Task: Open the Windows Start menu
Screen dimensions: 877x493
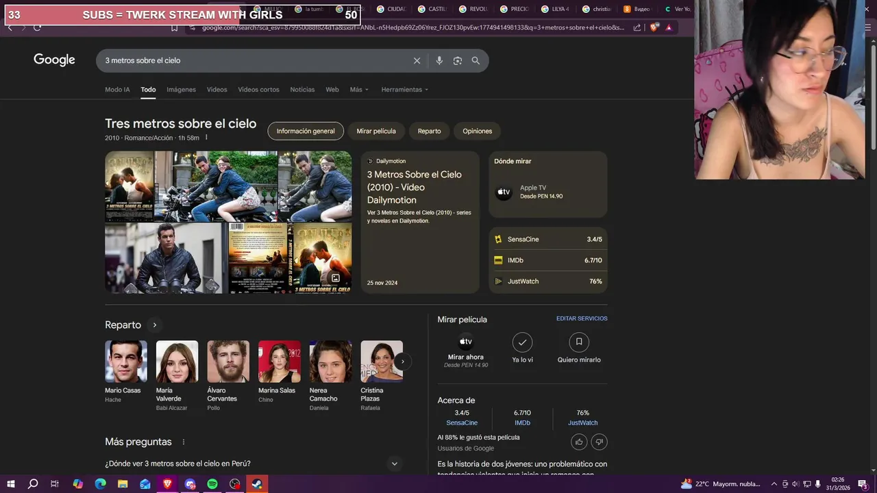Action: click(x=11, y=484)
